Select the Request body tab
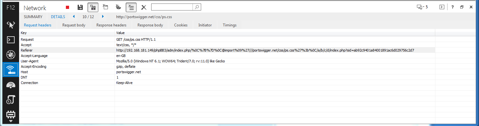 [x=74, y=25]
